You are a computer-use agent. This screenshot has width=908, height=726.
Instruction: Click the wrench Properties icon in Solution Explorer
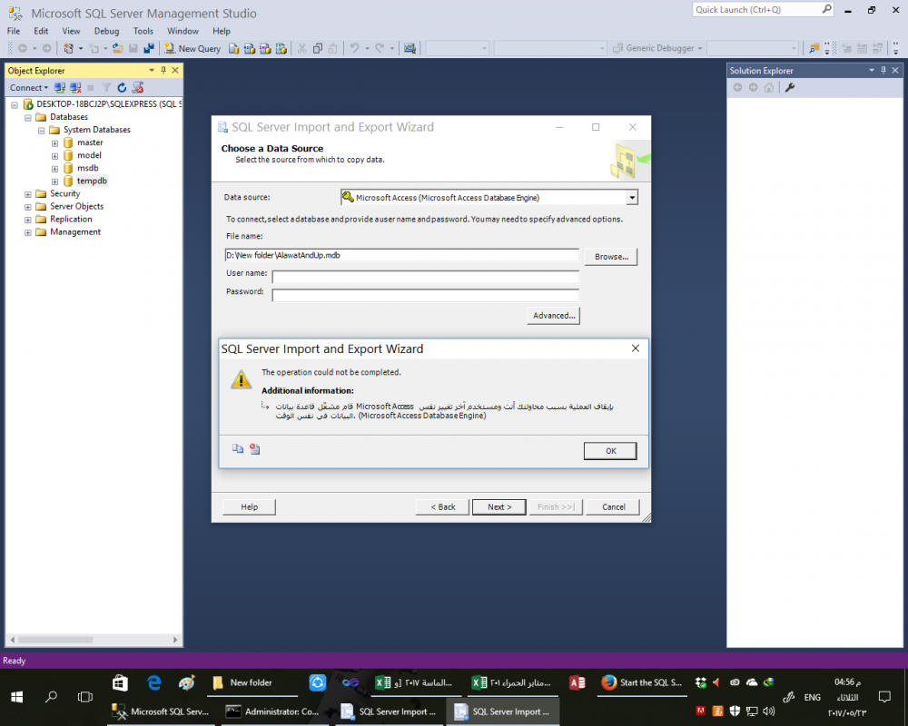pyautogui.click(x=790, y=87)
